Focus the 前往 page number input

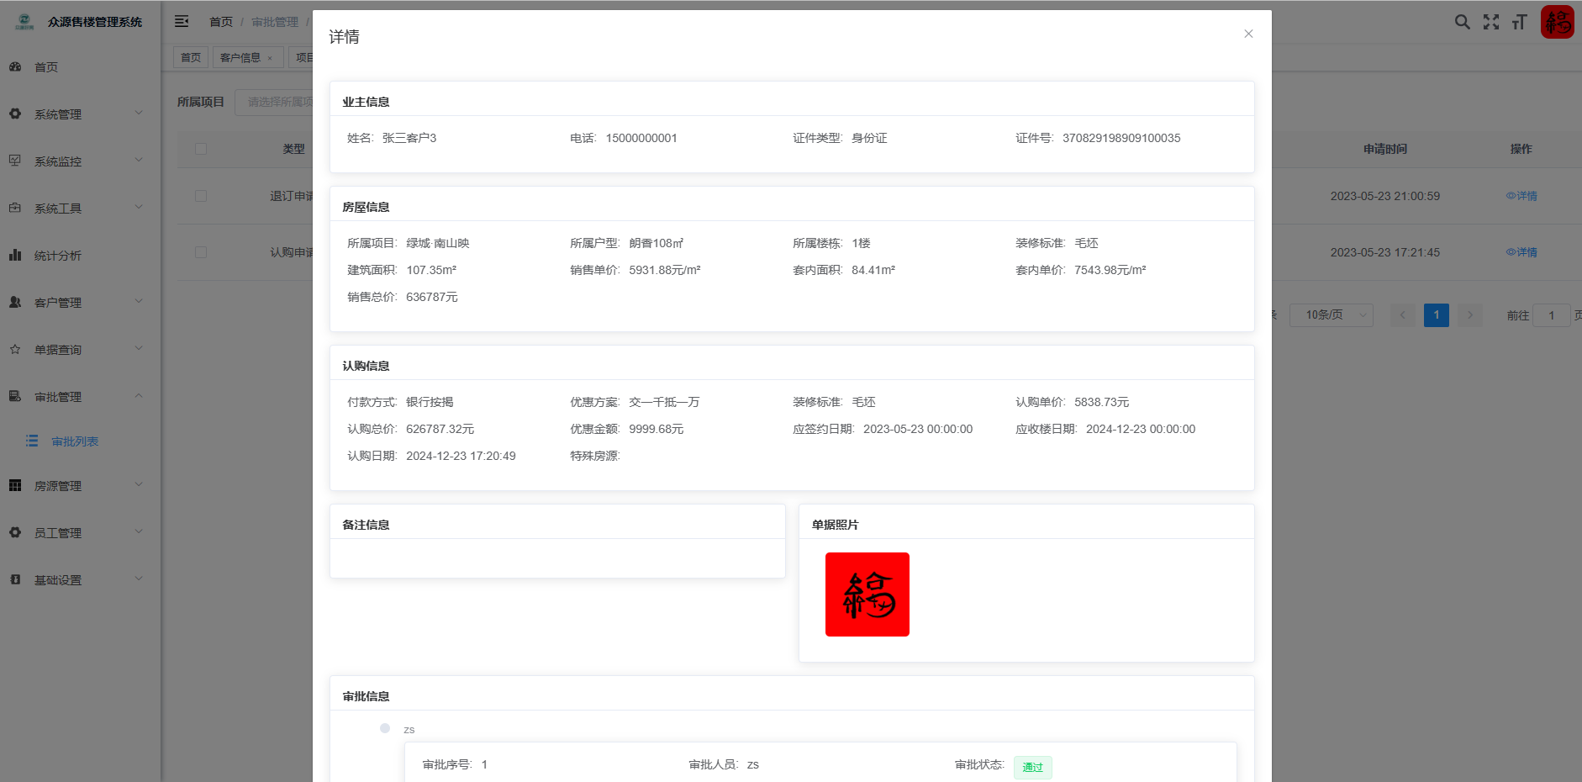point(1552,315)
